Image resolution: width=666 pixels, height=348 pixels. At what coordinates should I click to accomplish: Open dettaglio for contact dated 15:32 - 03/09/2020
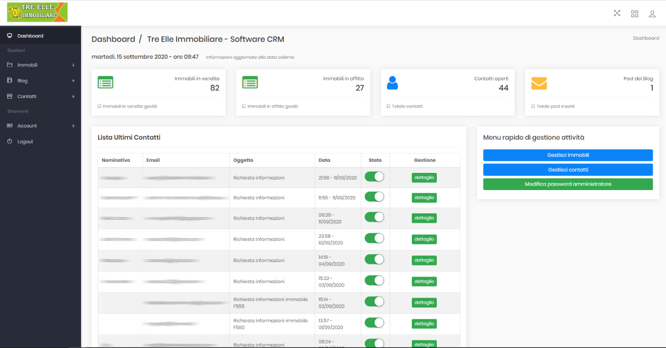pyautogui.click(x=424, y=282)
